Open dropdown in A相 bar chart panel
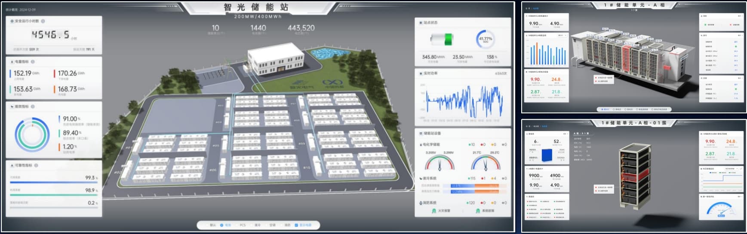The height and width of the screenshot is (234, 747). pyautogui.click(x=562, y=35)
